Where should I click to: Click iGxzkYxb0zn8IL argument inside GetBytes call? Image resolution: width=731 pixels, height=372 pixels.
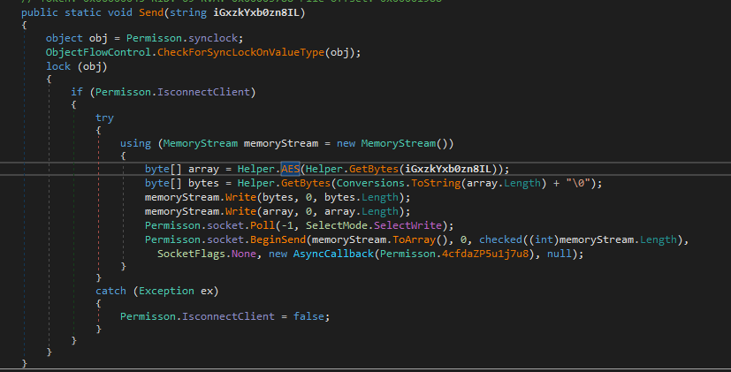[x=448, y=169]
